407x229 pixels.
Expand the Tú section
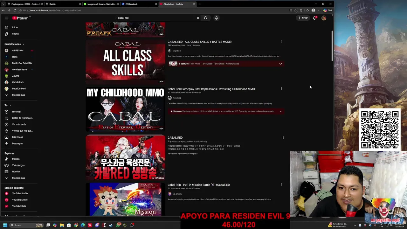(8, 105)
